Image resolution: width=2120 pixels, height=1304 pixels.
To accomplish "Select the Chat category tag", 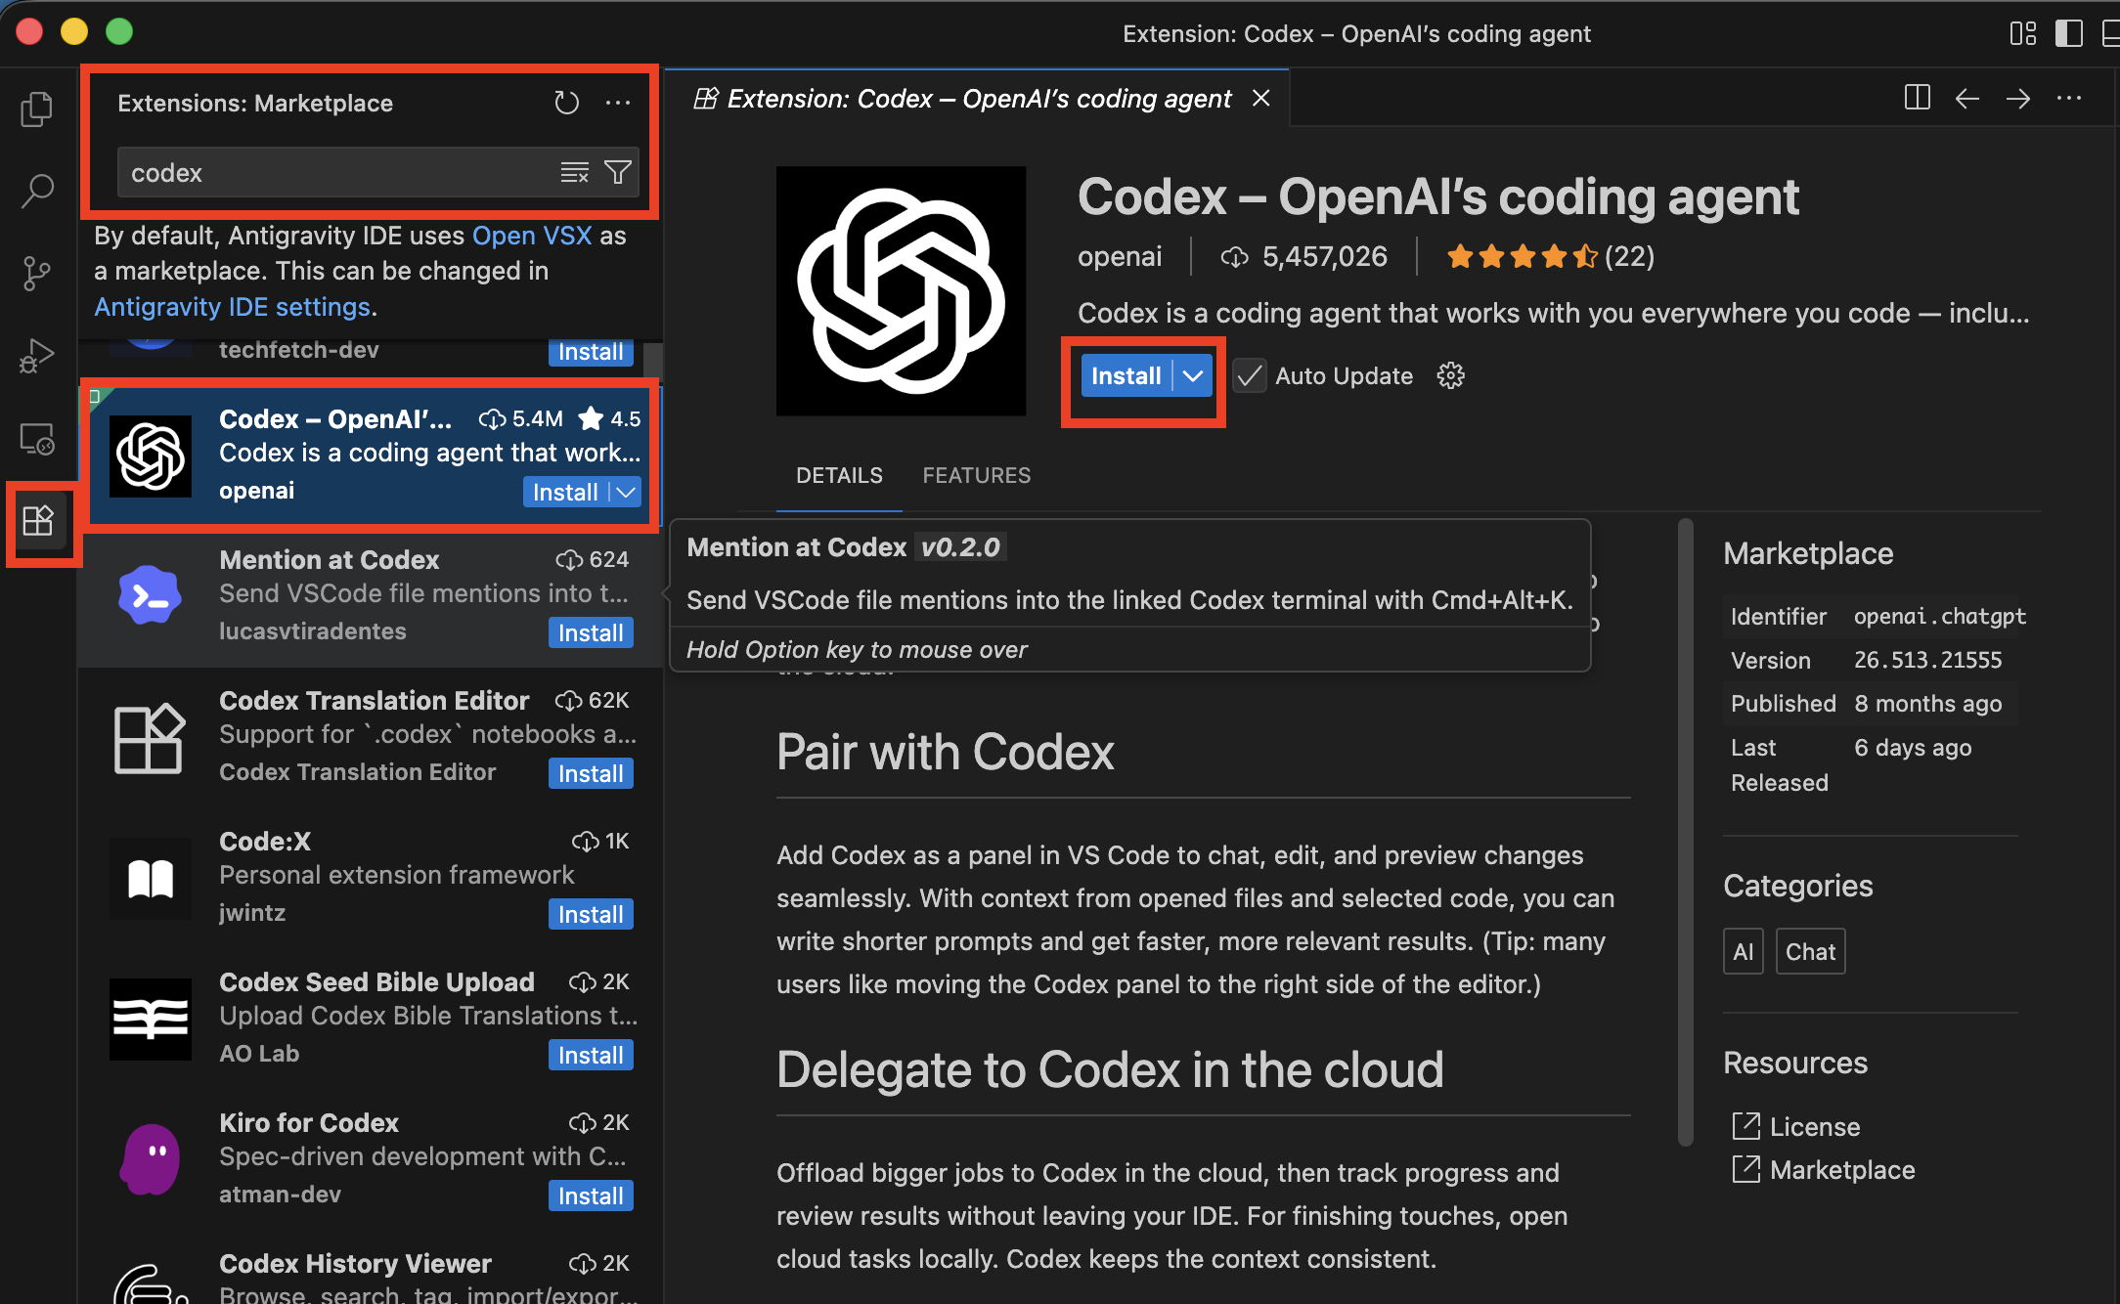I will (1811, 952).
